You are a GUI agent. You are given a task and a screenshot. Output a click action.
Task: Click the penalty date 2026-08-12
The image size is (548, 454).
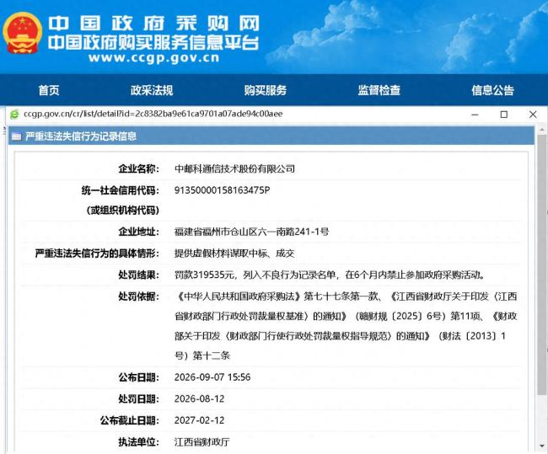[199, 398]
